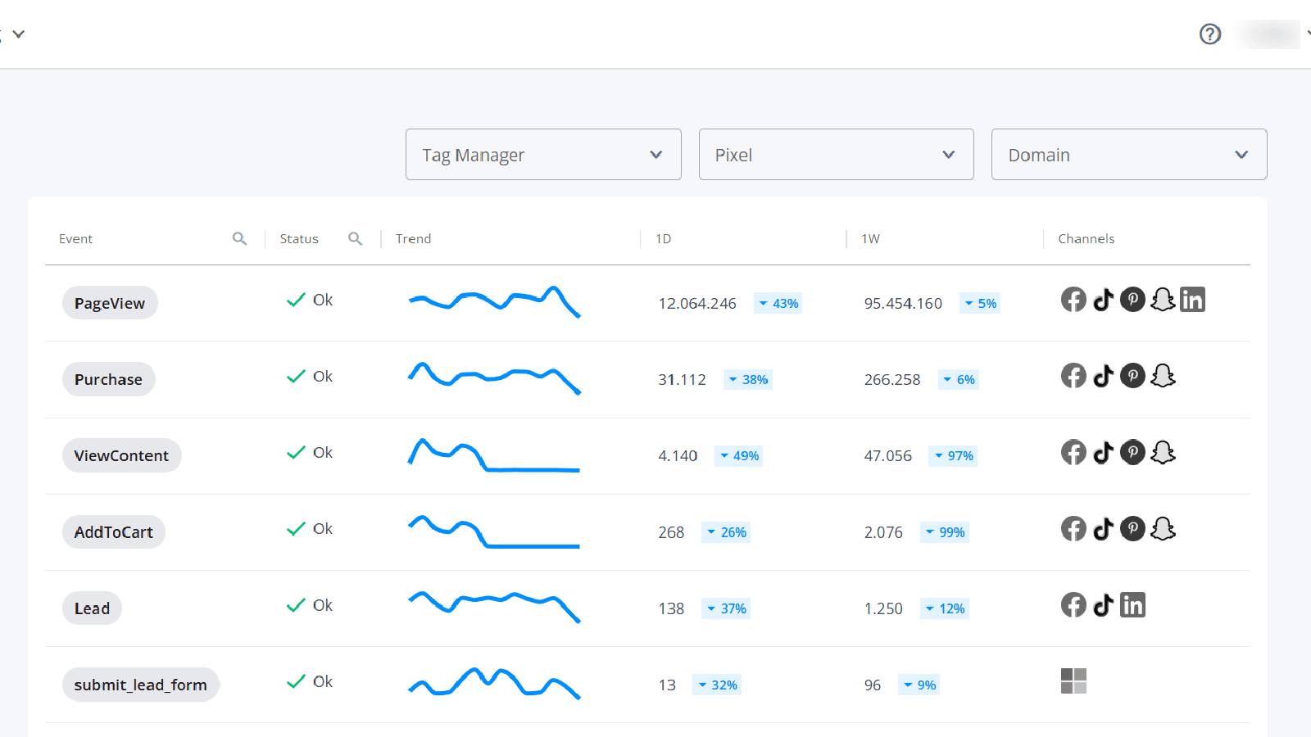Click the Snapchat icon for AddToCart
This screenshot has height=737, width=1311.
1163,529
